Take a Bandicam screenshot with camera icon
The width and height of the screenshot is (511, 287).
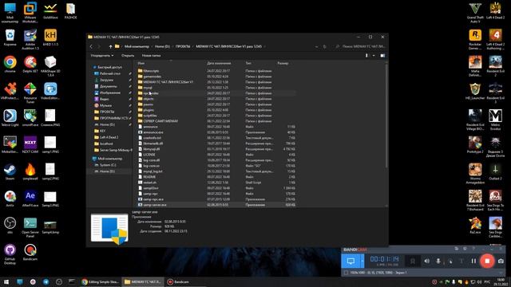[501, 261]
